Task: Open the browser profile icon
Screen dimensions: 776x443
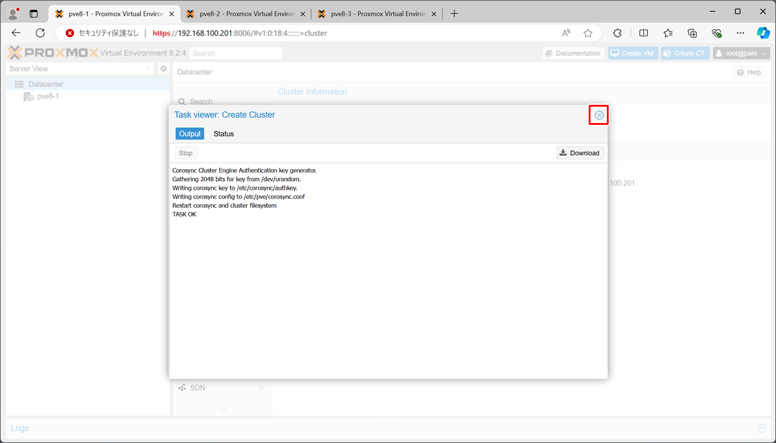Action: [13, 13]
